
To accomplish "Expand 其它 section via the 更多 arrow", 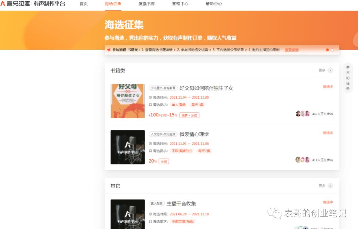I will tap(329, 186).
